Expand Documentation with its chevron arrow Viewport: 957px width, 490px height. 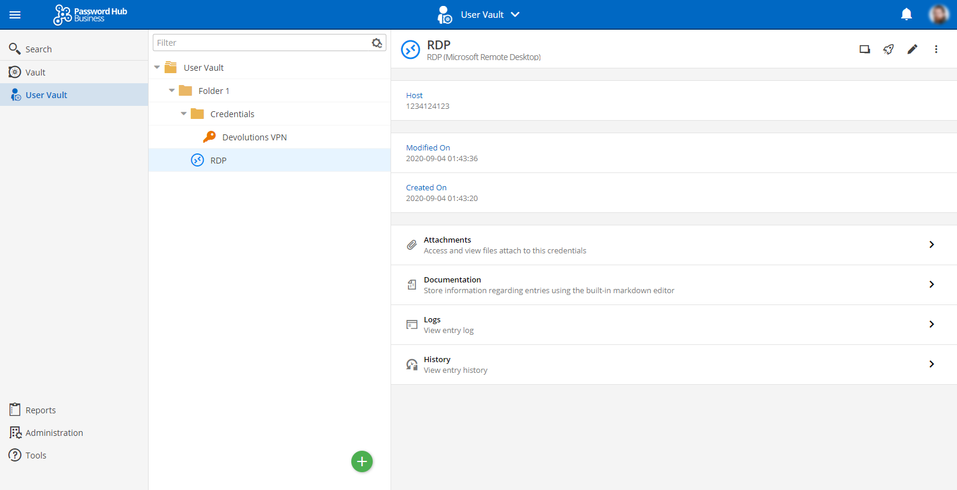[x=931, y=284]
